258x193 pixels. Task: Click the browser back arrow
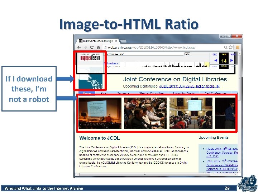coord(79,47)
